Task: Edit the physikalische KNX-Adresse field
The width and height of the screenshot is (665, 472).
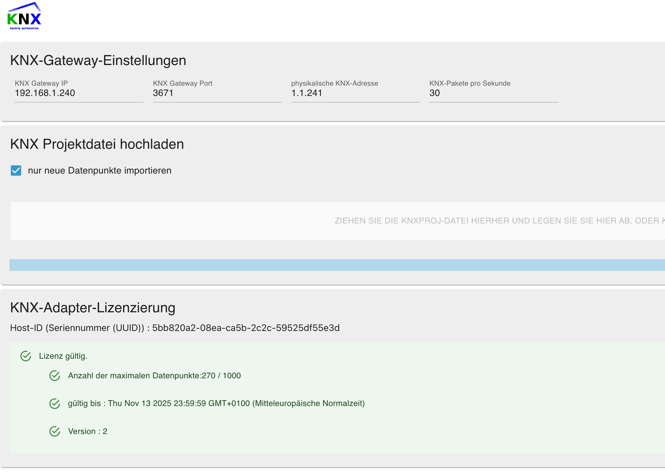Action: [x=355, y=93]
